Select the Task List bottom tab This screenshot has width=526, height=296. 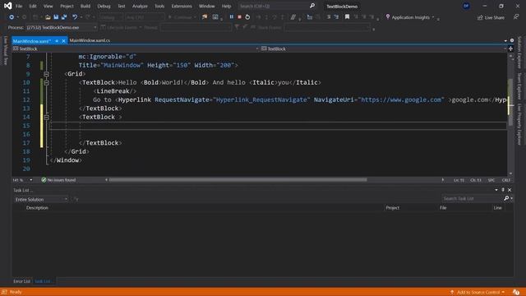click(x=43, y=281)
